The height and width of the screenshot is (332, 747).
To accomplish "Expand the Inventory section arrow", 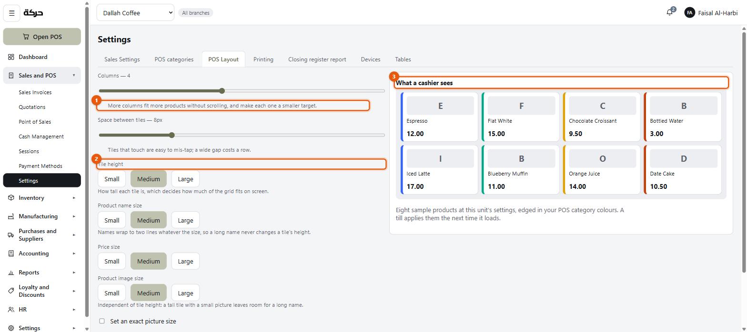I will (x=74, y=198).
